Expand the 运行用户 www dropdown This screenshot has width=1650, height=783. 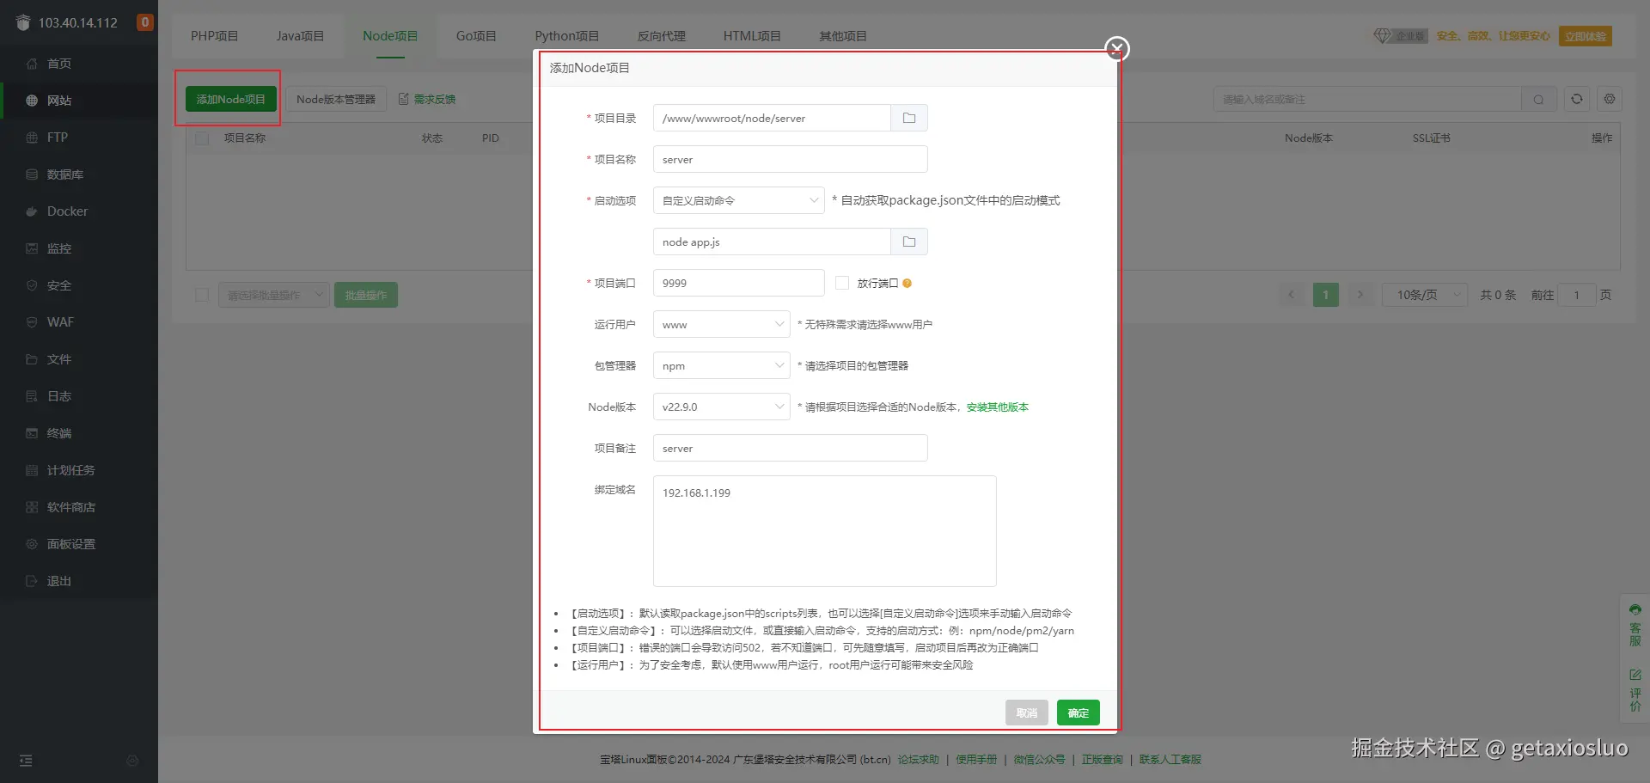pos(722,324)
